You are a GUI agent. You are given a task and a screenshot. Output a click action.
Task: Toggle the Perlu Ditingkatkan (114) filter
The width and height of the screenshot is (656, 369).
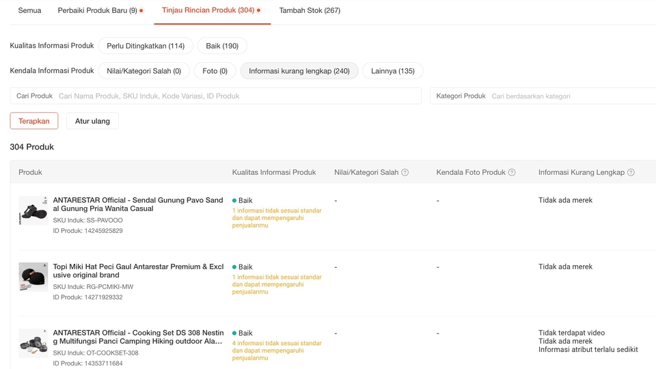(146, 46)
